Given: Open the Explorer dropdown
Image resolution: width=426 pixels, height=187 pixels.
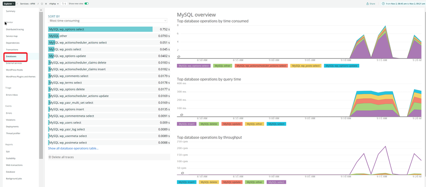Looking at the screenshot, I should (9, 4).
